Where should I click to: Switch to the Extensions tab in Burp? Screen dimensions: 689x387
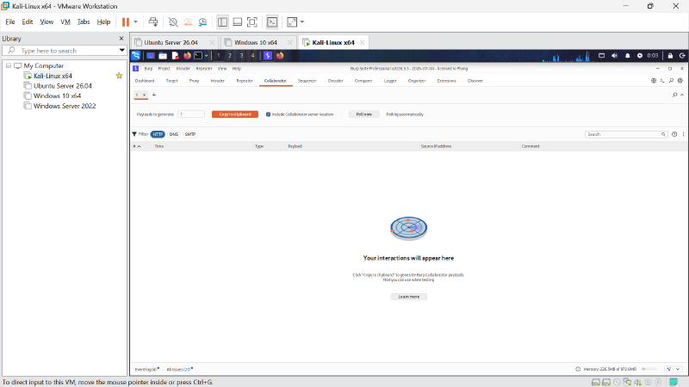coord(446,81)
